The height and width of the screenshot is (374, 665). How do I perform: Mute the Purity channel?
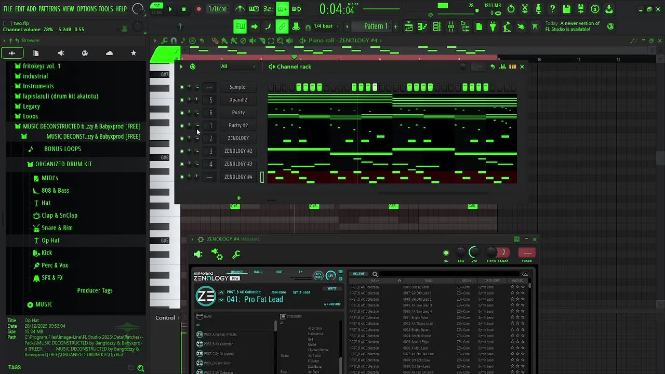(181, 113)
